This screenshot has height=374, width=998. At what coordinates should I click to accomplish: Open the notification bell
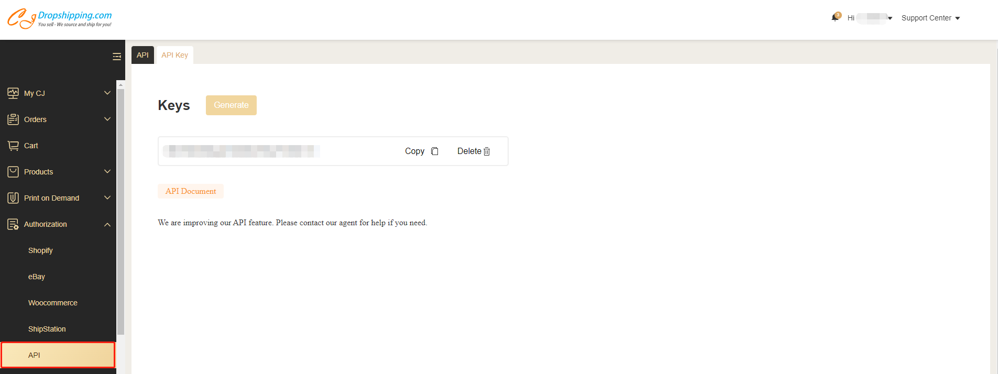click(835, 18)
